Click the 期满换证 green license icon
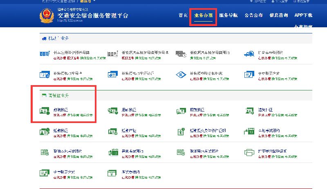The height and width of the screenshot is (189, 327). click(45, 111)
